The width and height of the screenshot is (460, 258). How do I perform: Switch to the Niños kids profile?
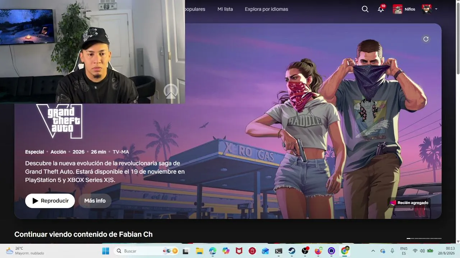pos(404,9)
